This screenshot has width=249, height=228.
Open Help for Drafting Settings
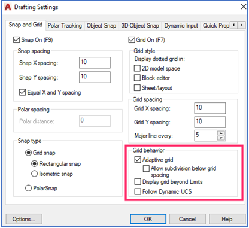(227, 219)
